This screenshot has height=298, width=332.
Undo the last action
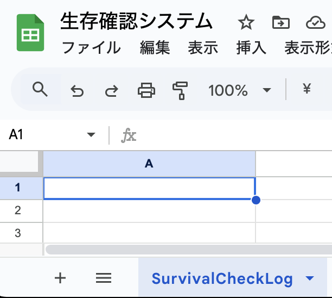pos(77,90)
